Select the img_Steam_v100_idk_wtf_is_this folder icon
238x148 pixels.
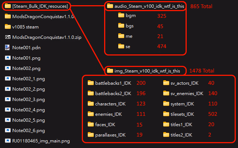pos(110,71)
